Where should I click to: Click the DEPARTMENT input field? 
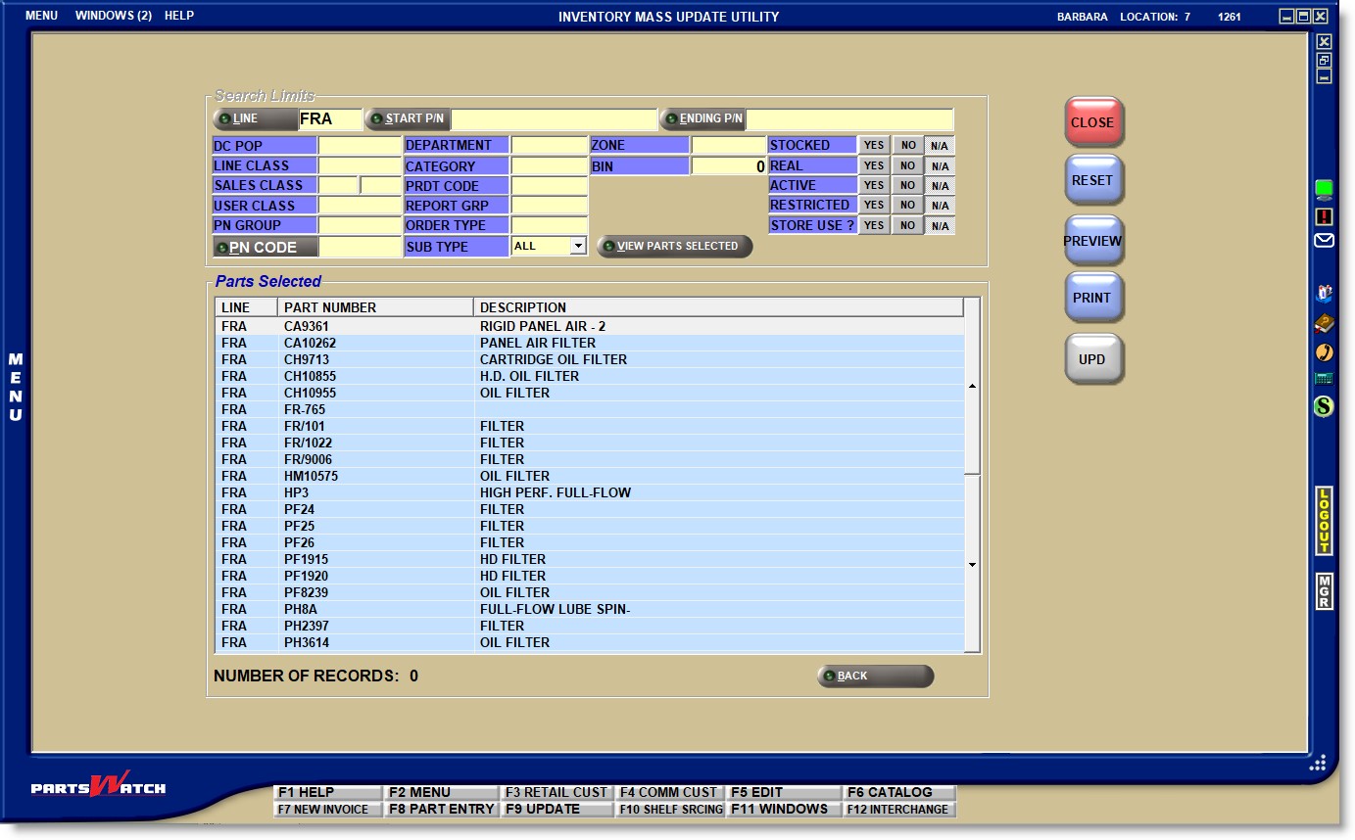point(549,145)
